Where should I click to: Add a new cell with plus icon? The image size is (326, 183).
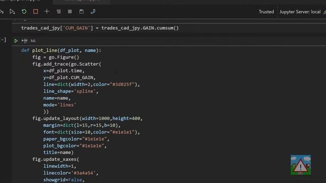point(47,11)
